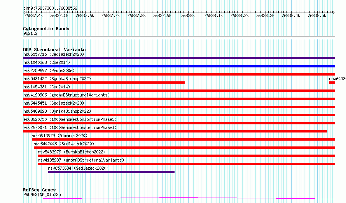
Task: Click the 76838k ruler label
Action: (188, 15)
